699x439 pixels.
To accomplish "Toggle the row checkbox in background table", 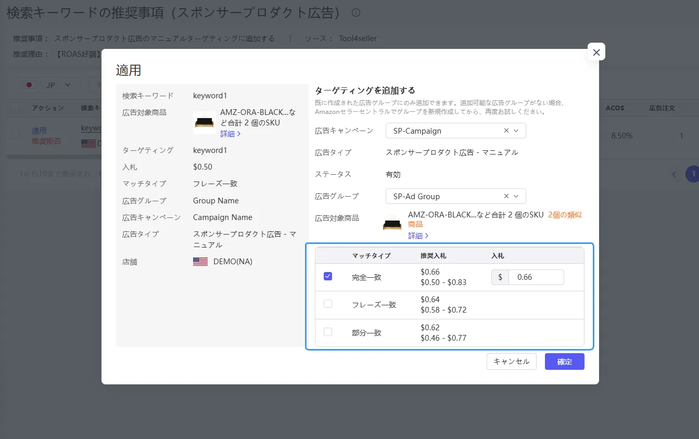I will click(16, 135).
